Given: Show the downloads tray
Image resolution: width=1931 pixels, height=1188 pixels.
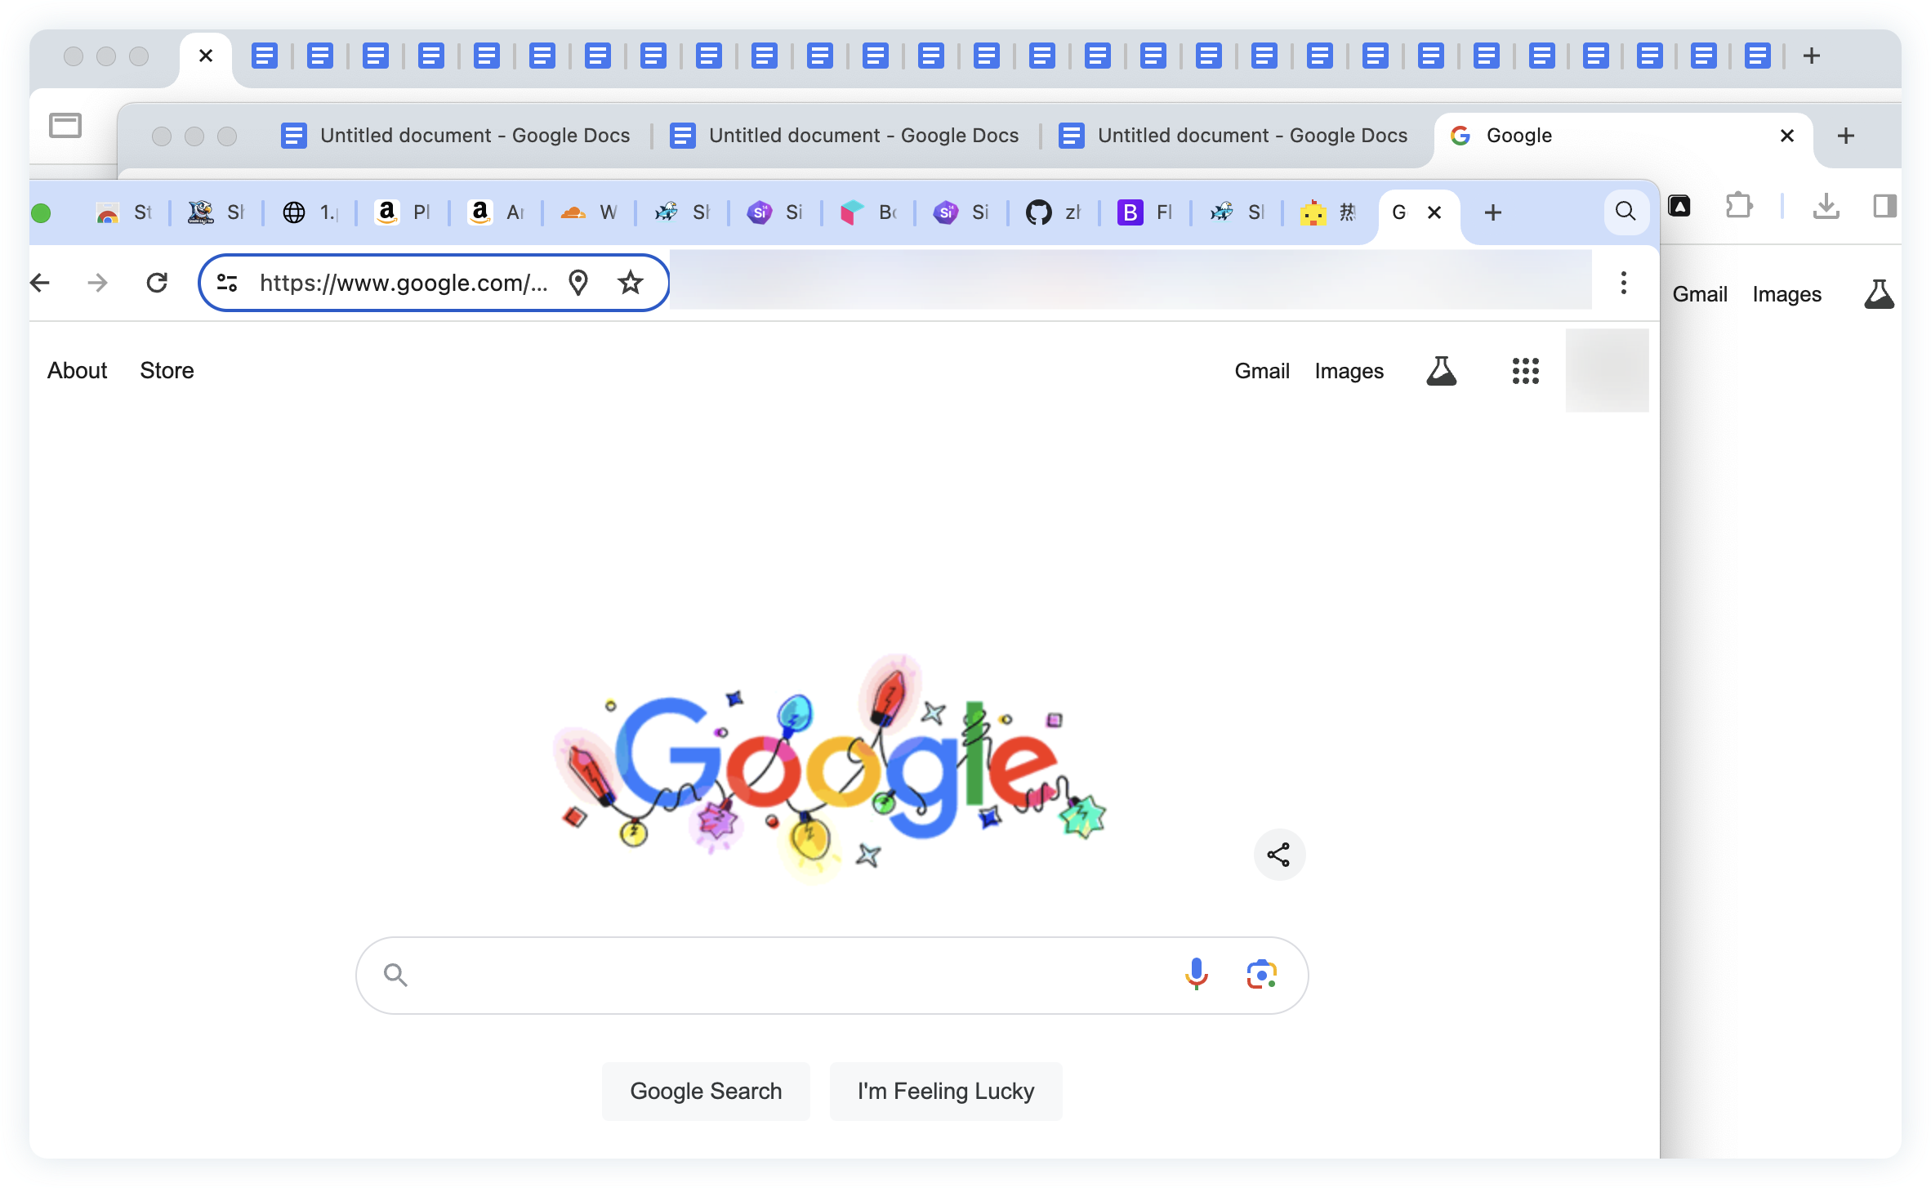Looking at the screenshot, I should pos(1826,206).
